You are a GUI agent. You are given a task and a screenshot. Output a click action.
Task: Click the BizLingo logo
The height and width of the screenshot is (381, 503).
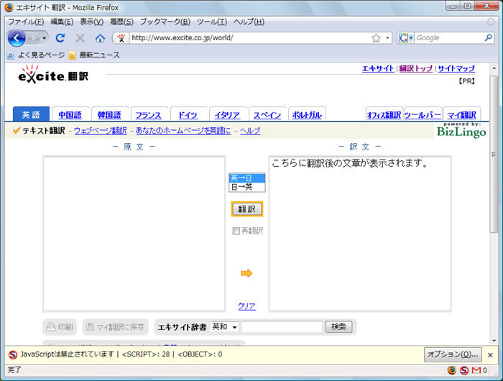point(461,130)
